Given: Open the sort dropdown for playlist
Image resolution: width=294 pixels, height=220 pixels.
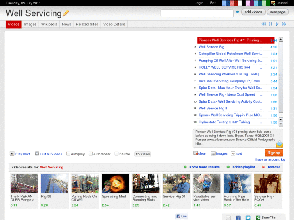Looking at the screenshot, I should click(x=233, y=153).
